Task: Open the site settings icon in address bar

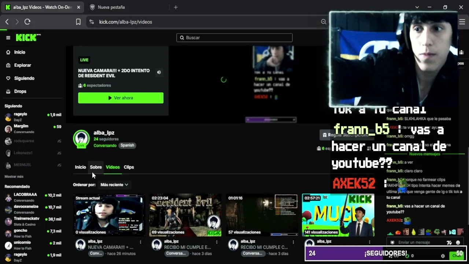Action: (92, 22)
